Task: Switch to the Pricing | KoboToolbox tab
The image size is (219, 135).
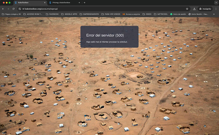Action: click(62, 3)
